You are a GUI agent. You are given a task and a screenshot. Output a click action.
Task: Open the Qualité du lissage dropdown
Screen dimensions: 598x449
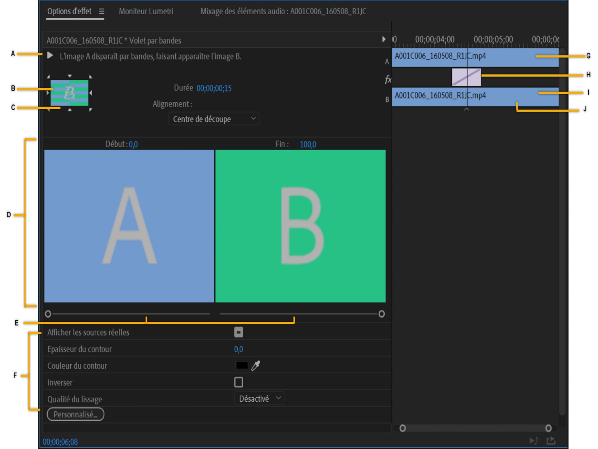click(x=259, y=399)
